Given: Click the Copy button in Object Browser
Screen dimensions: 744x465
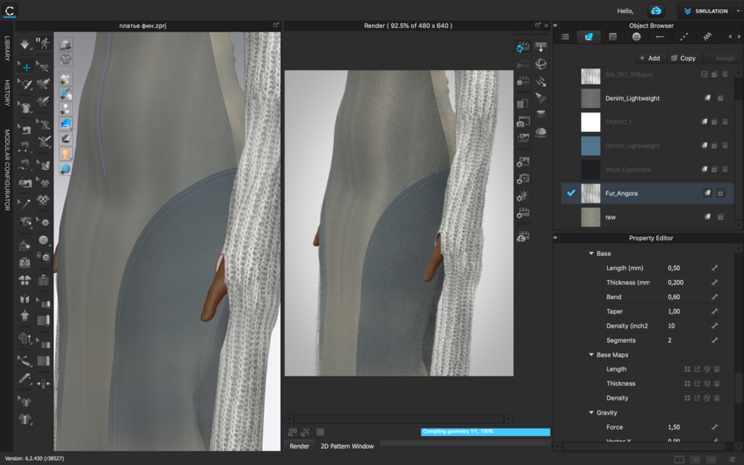Looking at the screenshot, I should pos(683,59).
